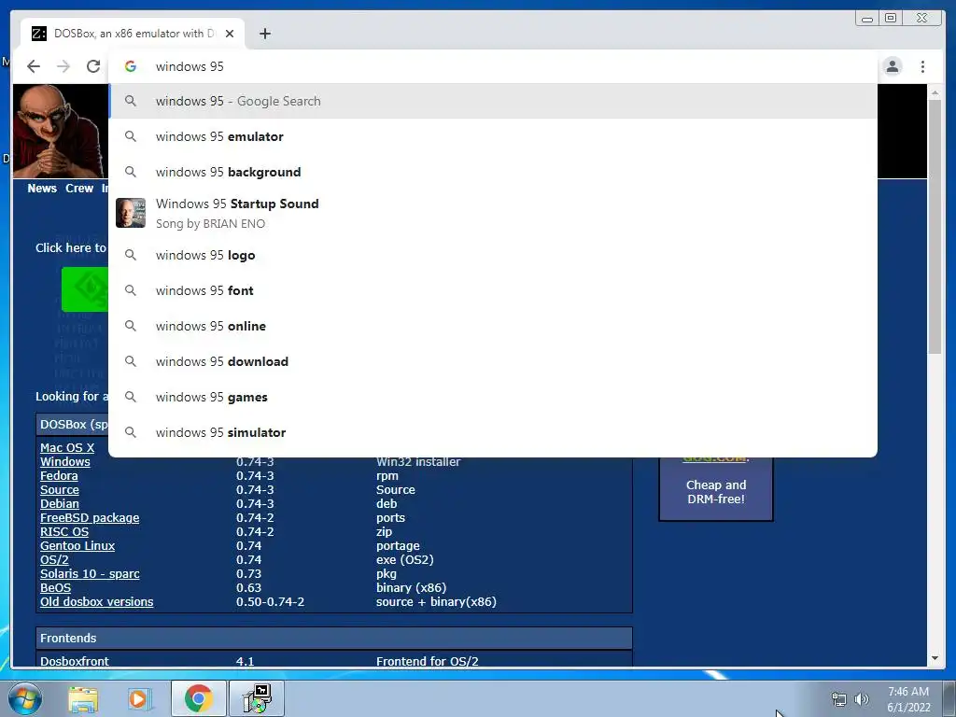
Task: Open Windows Explorer from the taskbar
Action: pyautogui.click(x=83, y=699)
